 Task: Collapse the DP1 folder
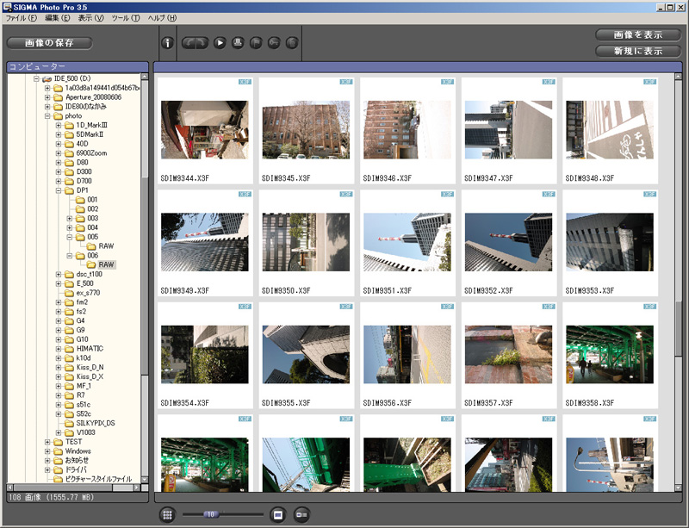click(x=59, y=189)
